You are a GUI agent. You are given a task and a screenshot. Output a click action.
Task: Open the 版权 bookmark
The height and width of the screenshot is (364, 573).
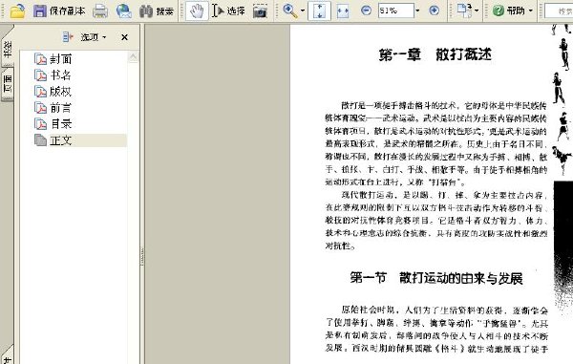click(60, 92)
